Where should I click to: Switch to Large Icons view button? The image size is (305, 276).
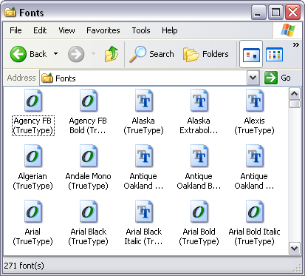coord(251,54)
